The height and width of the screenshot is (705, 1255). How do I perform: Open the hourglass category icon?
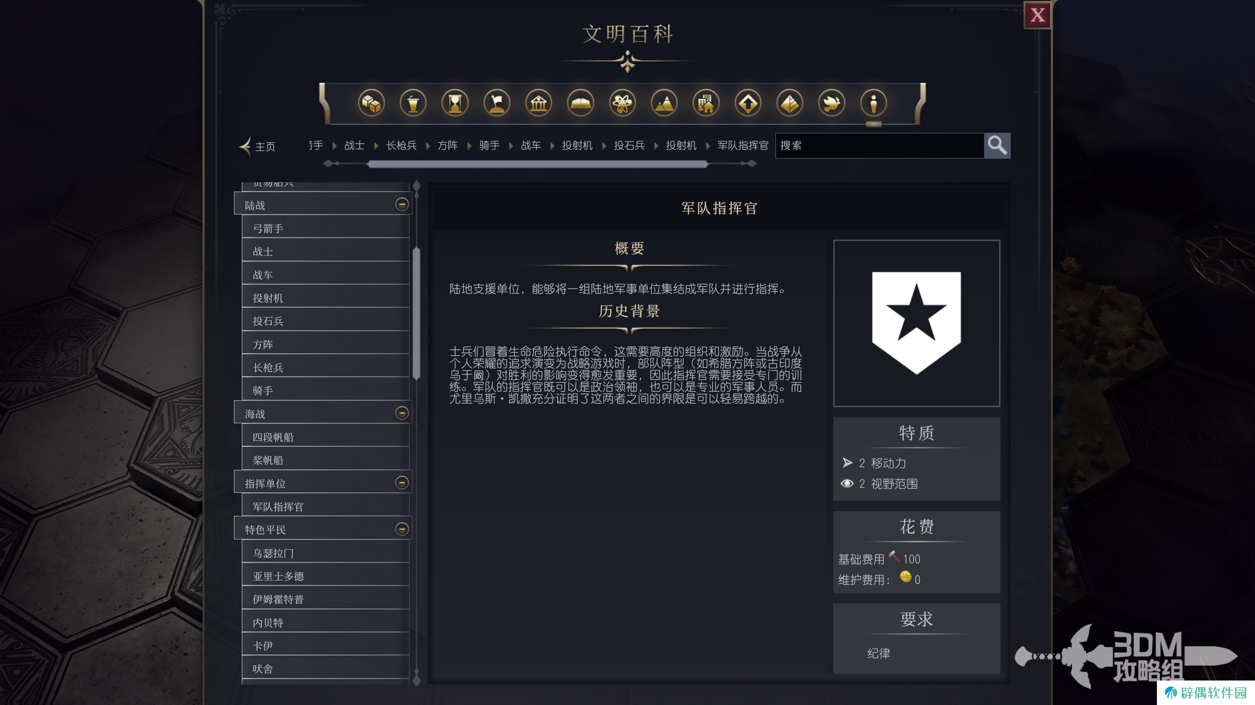pyautogui.click(x=455, y=103)
